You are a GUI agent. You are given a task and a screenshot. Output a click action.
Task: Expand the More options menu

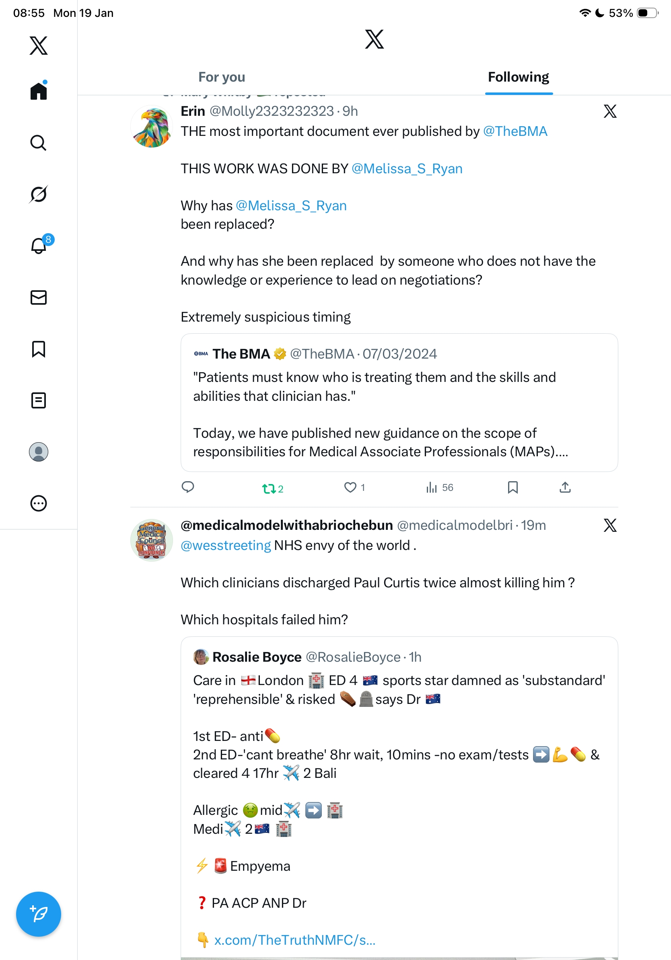[39, 503]
